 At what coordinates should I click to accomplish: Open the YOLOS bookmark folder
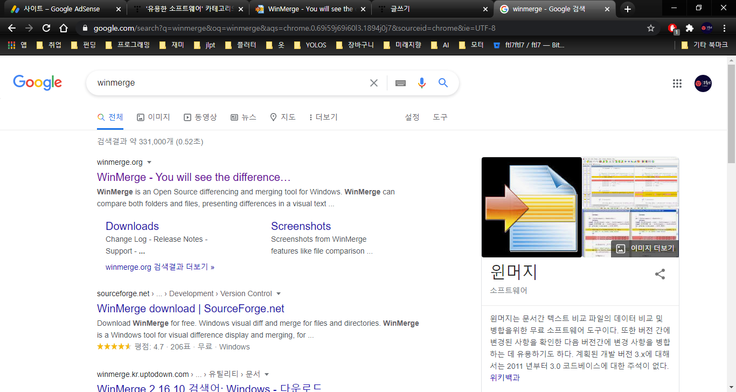pos(311,45)
